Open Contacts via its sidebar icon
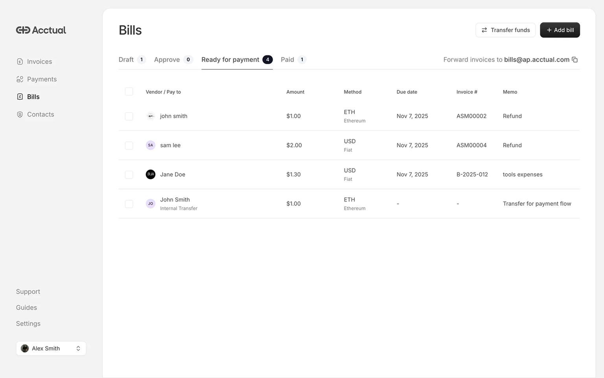Image resolution: width=604 pixels, height=378 pixels. point(20,115)
